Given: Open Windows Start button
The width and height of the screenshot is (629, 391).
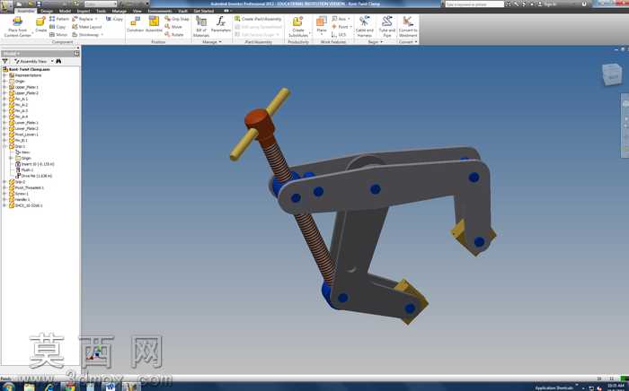Looking at the screenshot, I should (x=7, y=387).
